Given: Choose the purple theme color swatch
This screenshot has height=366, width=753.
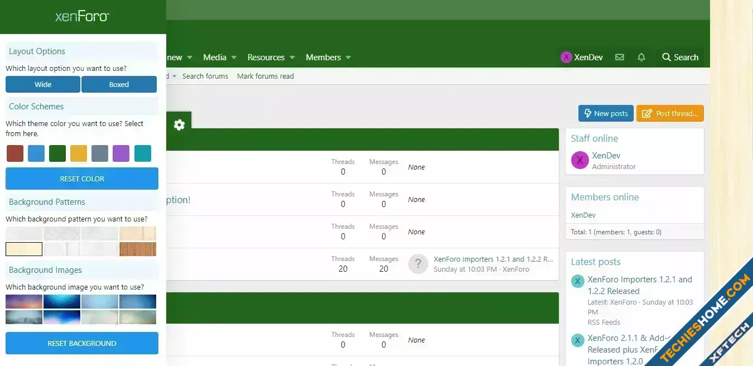Looking at the screenshot, I should point(121,153).
